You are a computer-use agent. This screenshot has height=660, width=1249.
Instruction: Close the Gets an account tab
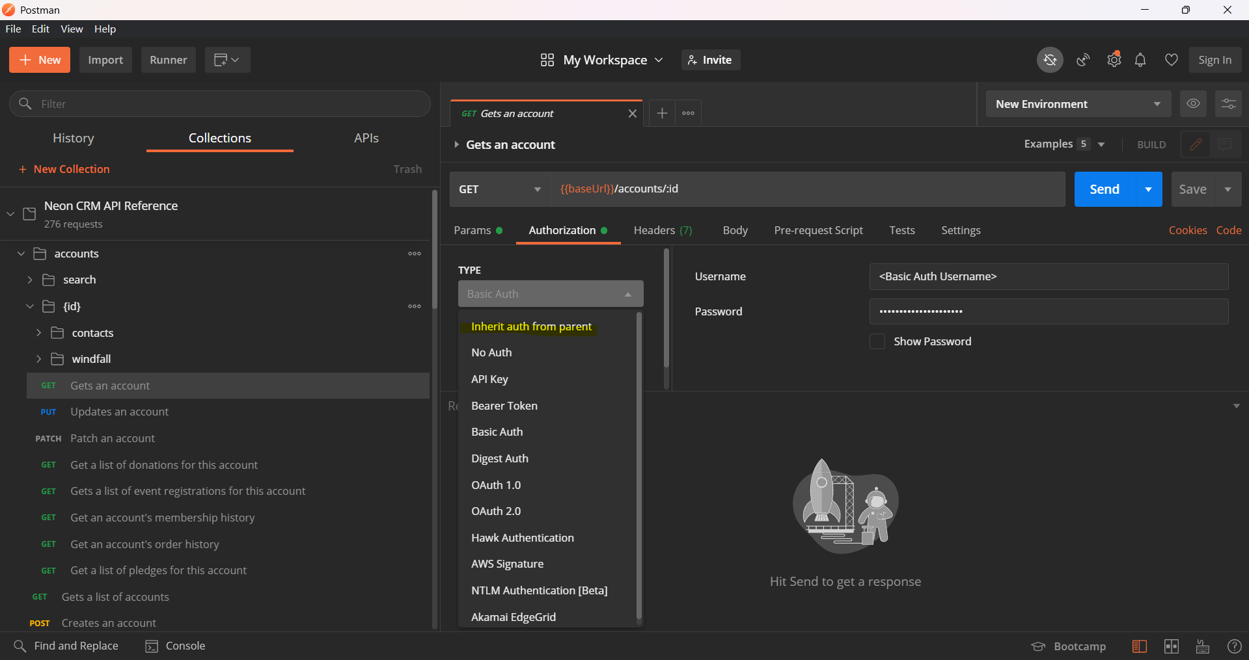click(632, 114)
